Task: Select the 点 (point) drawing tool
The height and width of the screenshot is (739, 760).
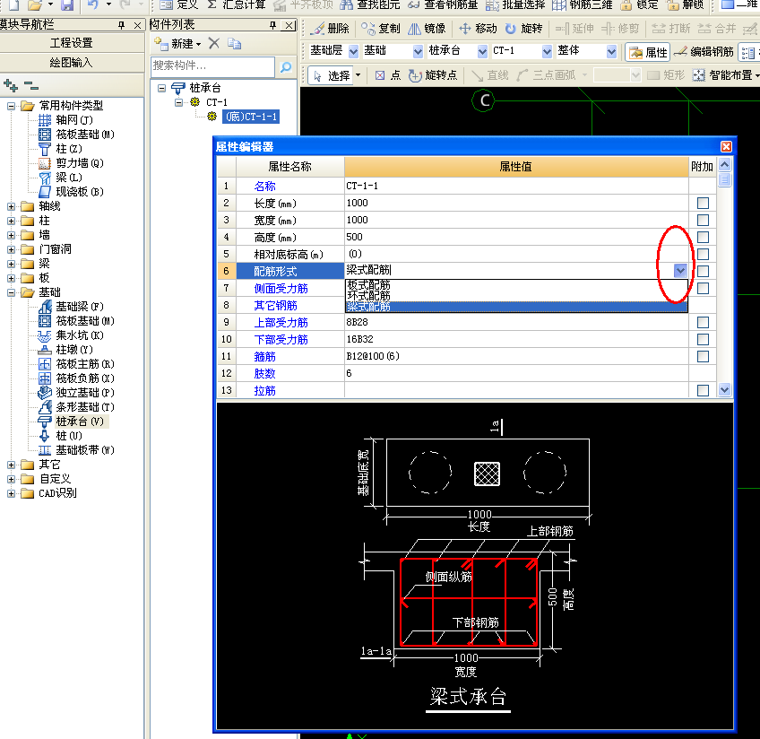Action: 388,75
